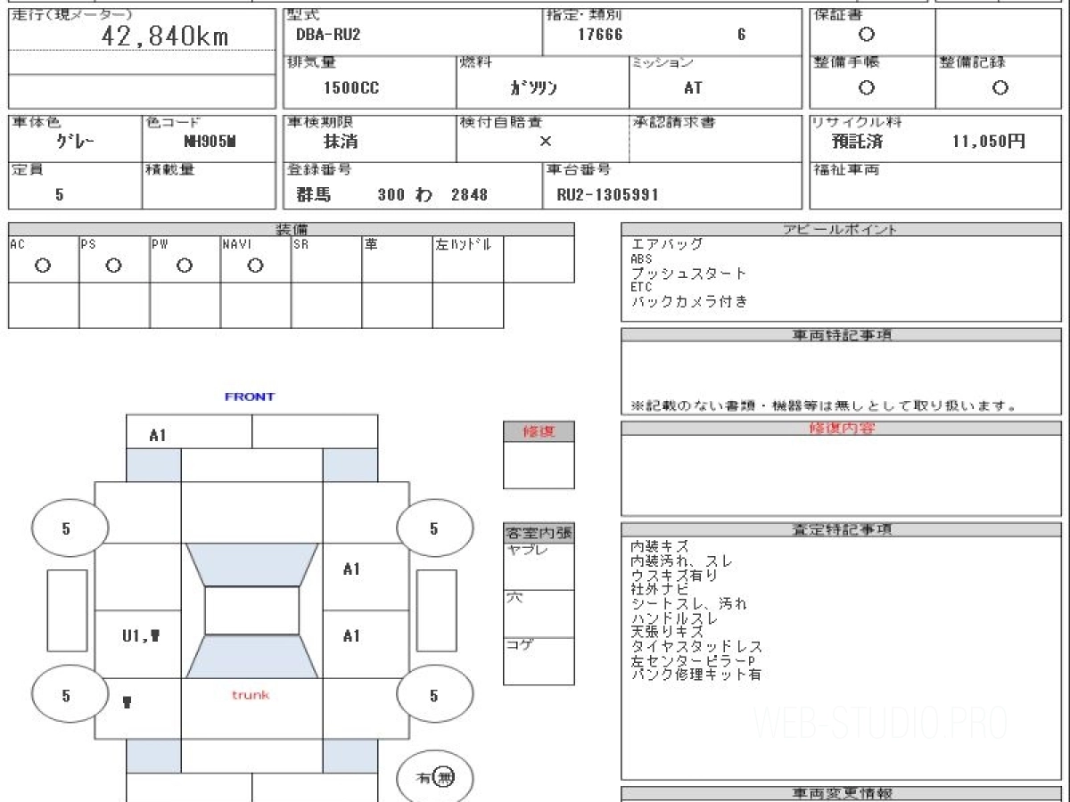Select the プッシュスタート appeal point
This screenshot has height=802, width=1070.
(688, 273)
